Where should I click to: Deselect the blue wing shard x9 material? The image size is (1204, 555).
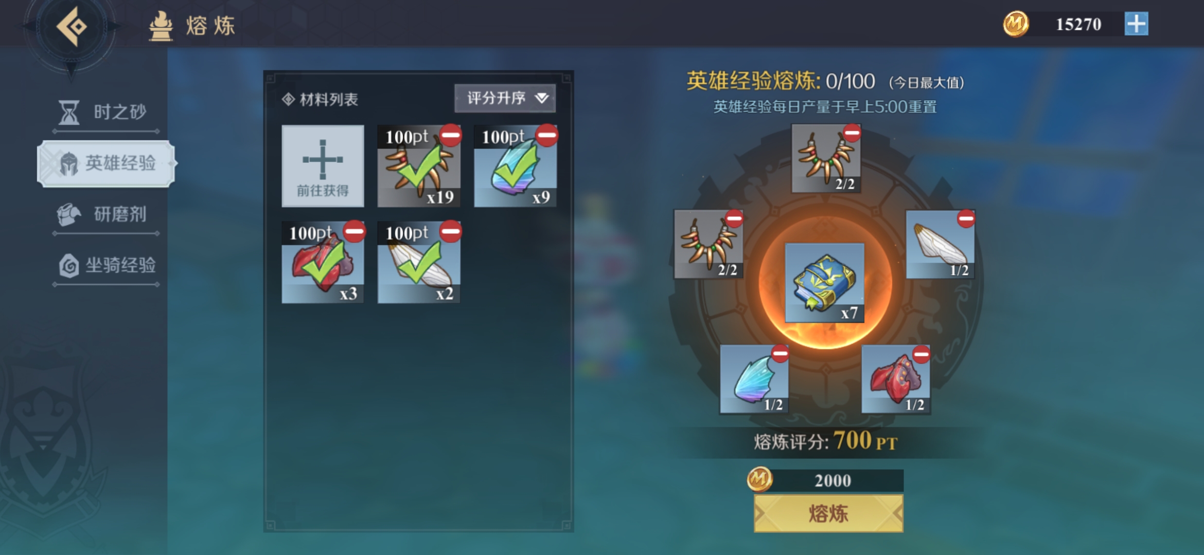[515, 165]
